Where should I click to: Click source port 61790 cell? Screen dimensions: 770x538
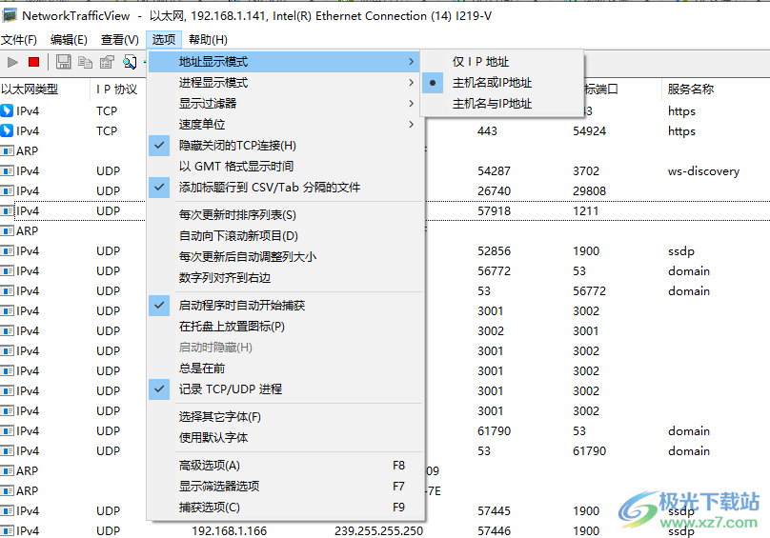coord(494,431)
